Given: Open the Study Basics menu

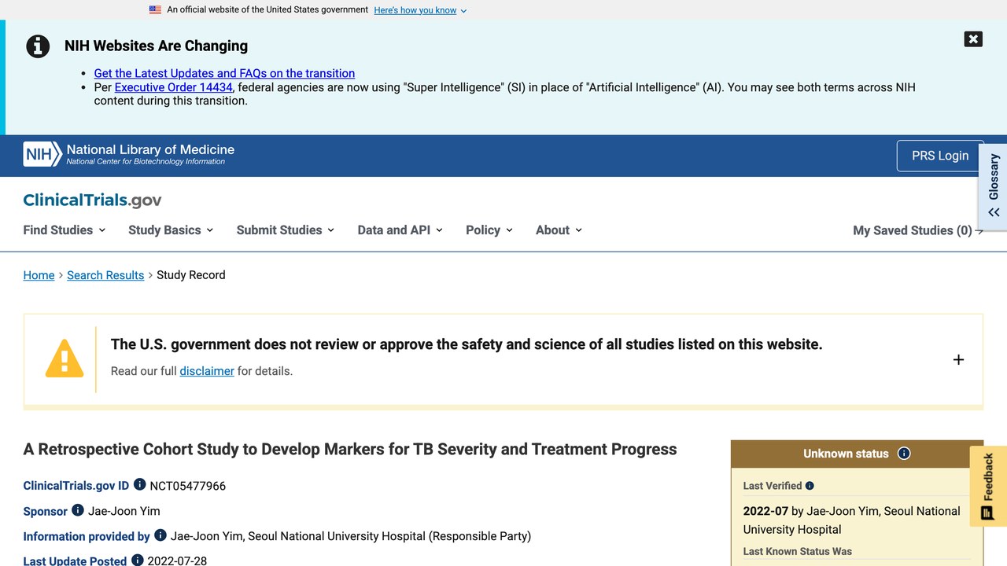Looking at the screenshot, I should pos(171,230).
